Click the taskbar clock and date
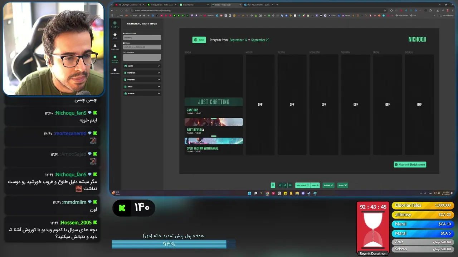The height and width of the screenshot is (257, 458). tap(446, 193)
